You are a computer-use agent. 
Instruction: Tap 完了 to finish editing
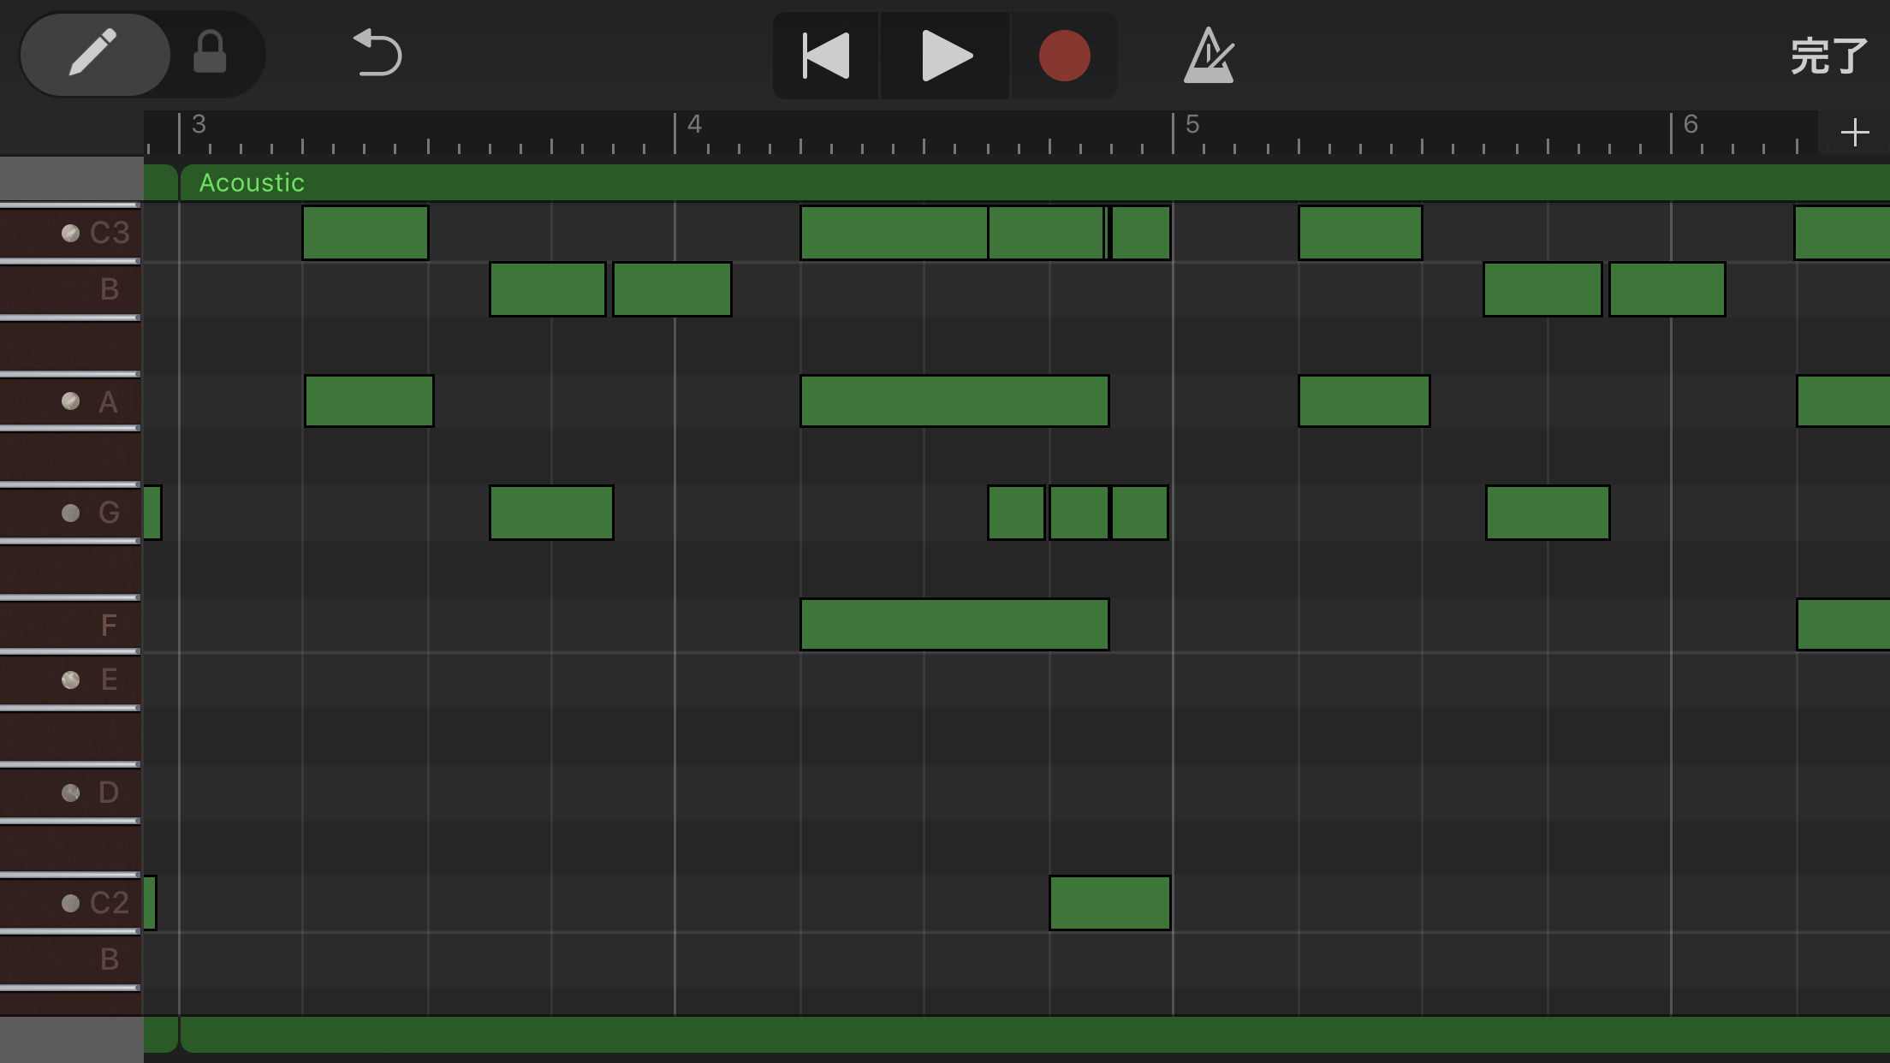pos(1829,56)
